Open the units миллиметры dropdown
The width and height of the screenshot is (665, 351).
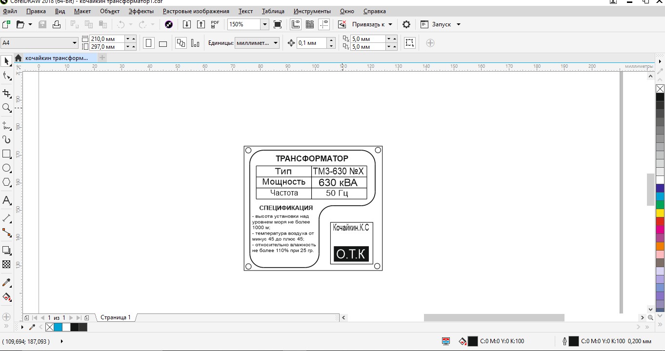(x=276, y=43)
